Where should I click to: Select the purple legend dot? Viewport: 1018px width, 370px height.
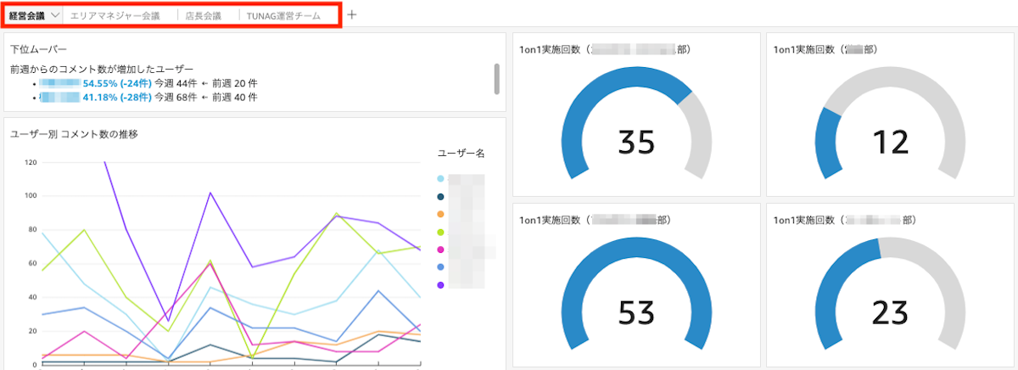pyautogui.click(x=440, y=285)
